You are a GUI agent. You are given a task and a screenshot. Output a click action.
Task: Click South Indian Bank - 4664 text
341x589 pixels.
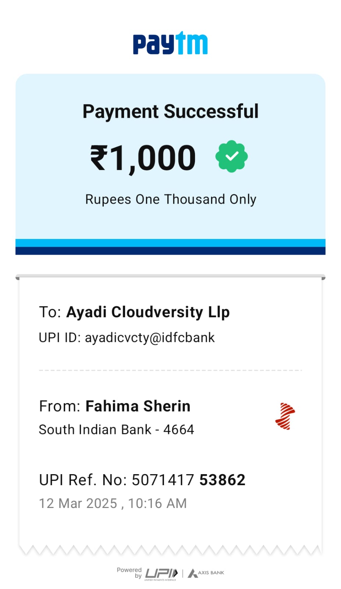click(116, 430)
